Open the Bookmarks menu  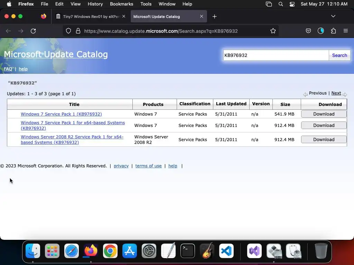121,4
